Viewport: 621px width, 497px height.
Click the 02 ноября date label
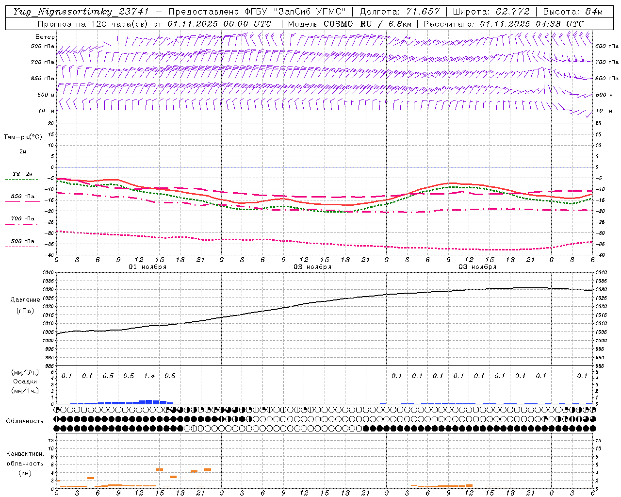[312, 267]
